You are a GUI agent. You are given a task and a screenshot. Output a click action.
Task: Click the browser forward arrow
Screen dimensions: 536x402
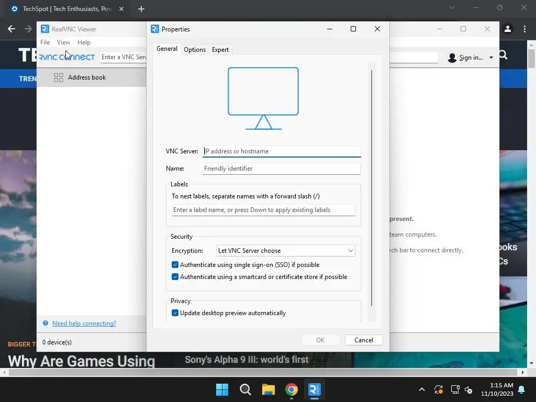pos(28,29)
